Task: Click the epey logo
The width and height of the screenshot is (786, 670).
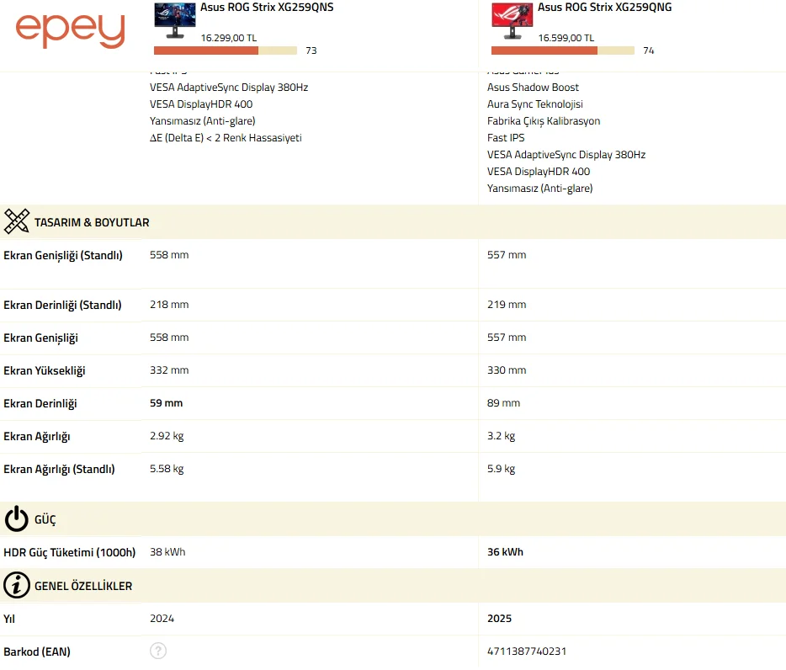Action: [70, 30]
